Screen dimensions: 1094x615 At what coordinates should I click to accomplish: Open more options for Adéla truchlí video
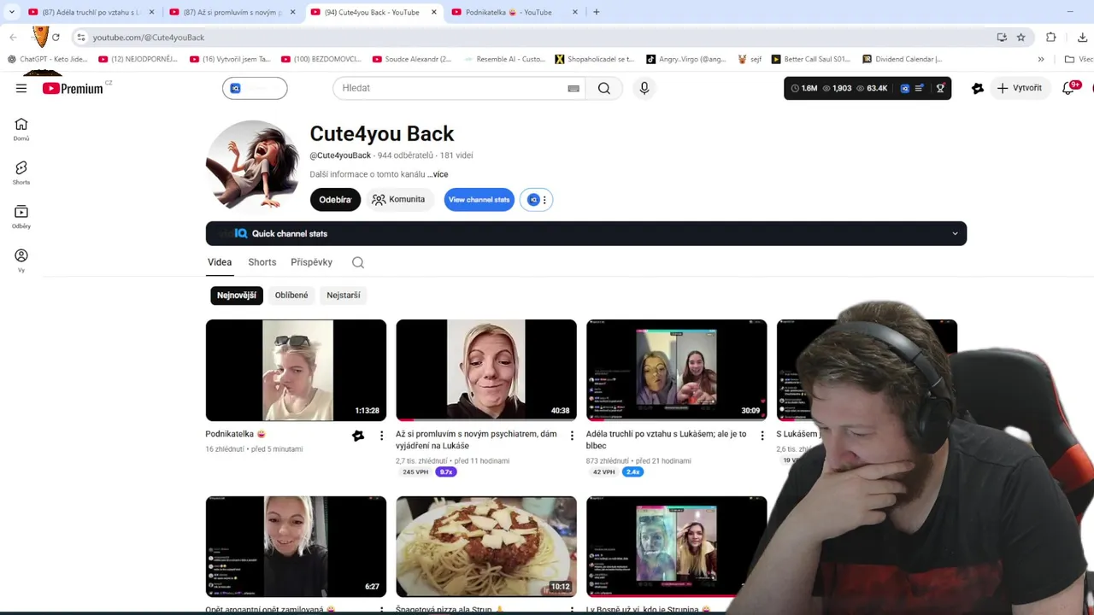tap(762, 436)
